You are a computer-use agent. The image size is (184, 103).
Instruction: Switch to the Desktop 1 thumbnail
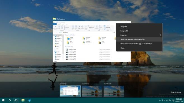click(70, 91)
